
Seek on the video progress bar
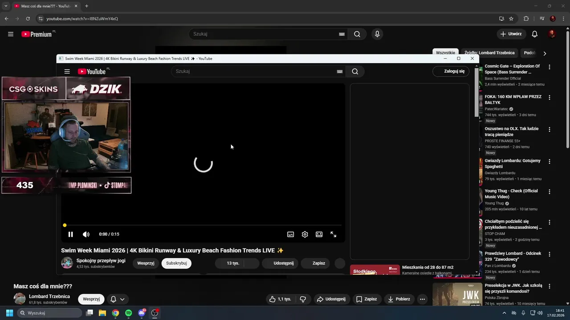point(203,225)
